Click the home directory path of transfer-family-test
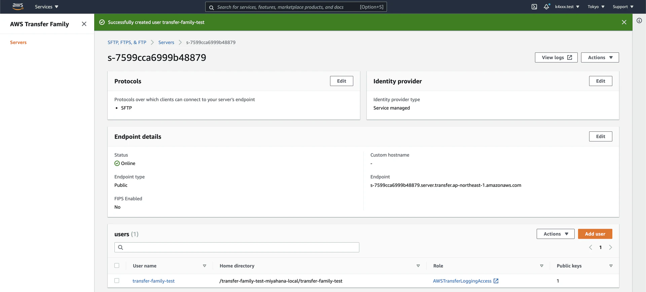Image resolution: width=646 pixels, height=292 pixels. [x=281, y=281]
